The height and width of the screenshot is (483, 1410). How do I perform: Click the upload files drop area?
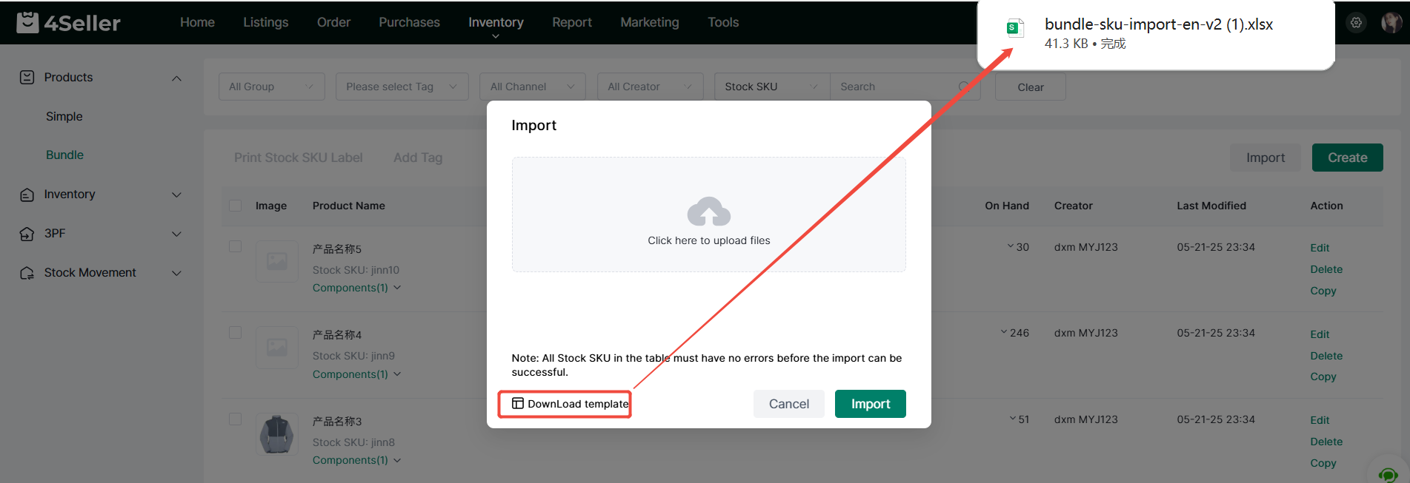(x=709, y=215)
